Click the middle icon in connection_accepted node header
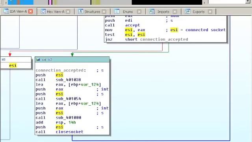 pyautogui.click(x=44, y=60)
